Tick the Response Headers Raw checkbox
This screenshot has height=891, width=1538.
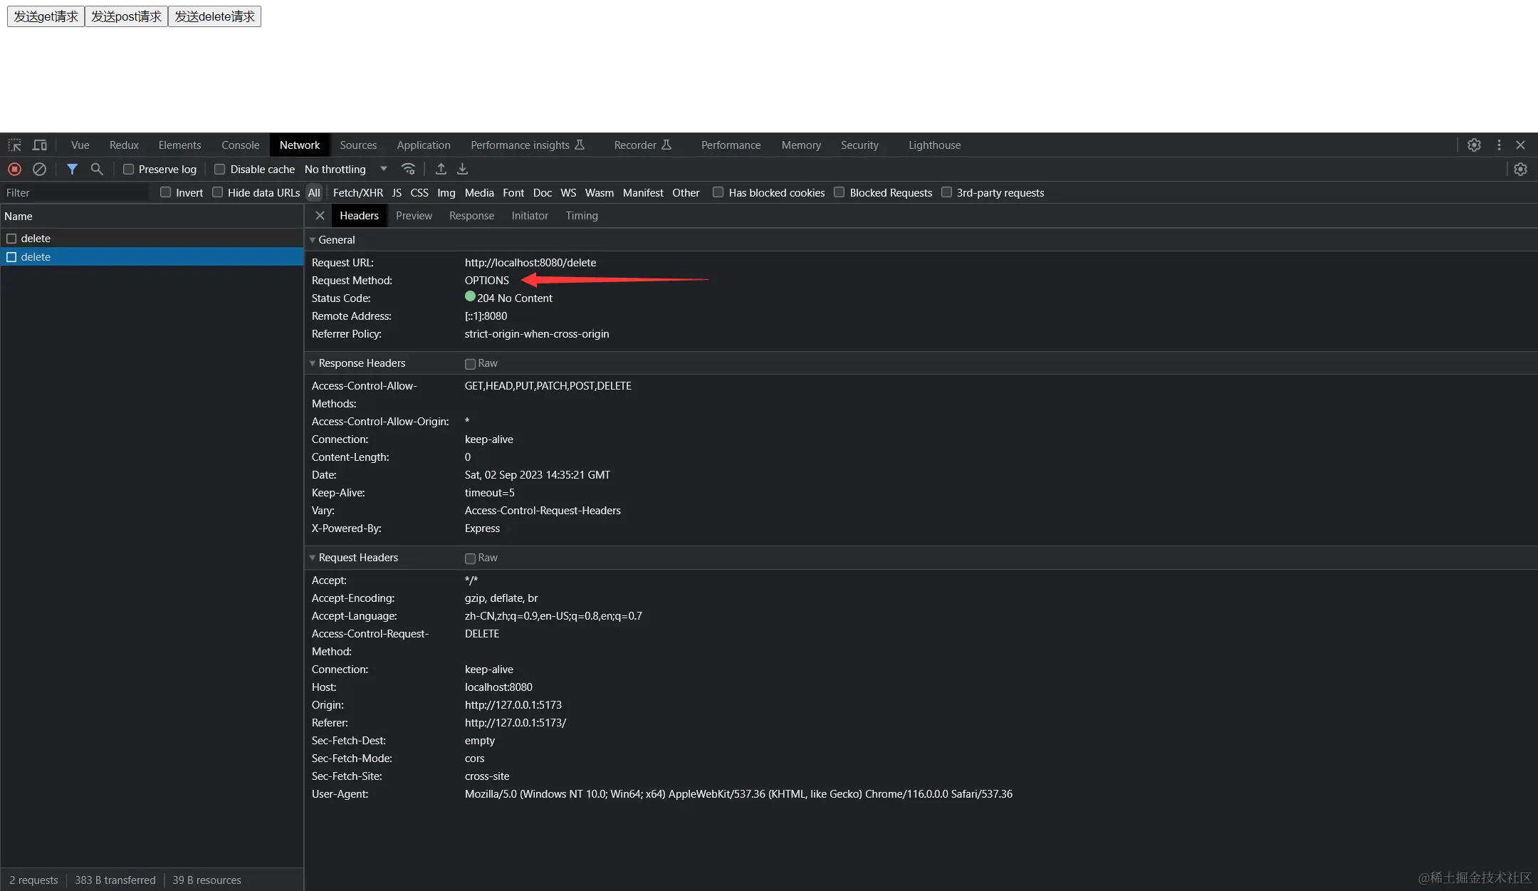pyautogui.click(x=470, y=364)
